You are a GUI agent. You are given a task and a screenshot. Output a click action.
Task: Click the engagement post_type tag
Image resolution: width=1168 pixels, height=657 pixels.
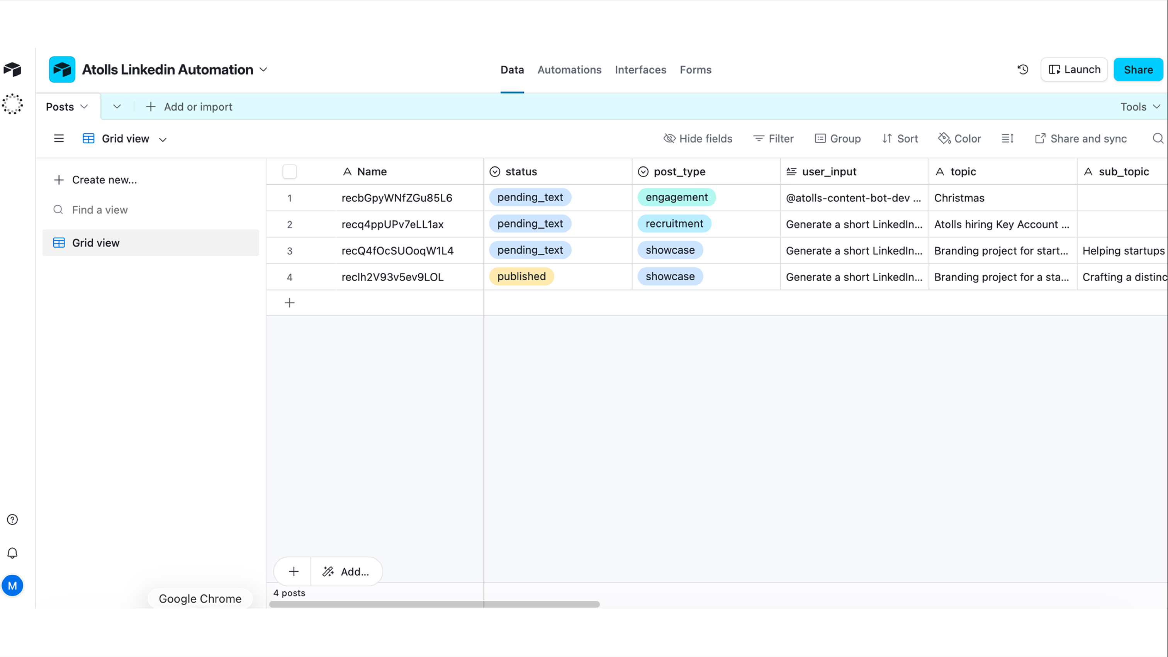pos(676,197)
